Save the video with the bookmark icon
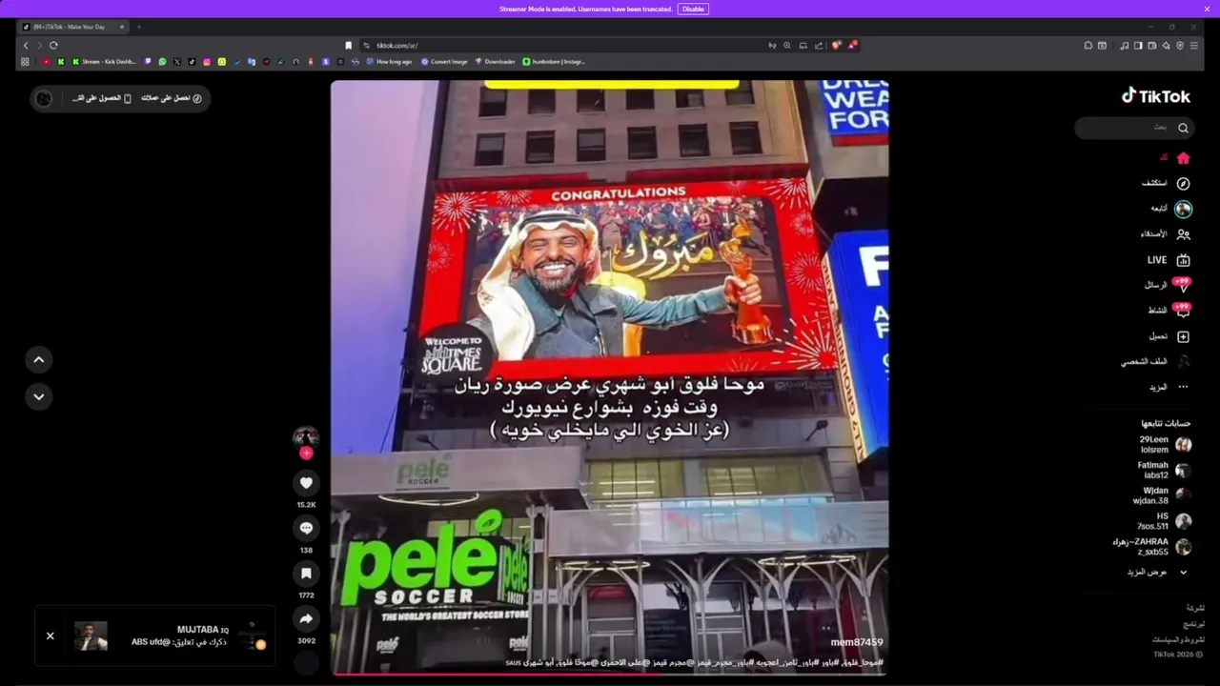 306,573
